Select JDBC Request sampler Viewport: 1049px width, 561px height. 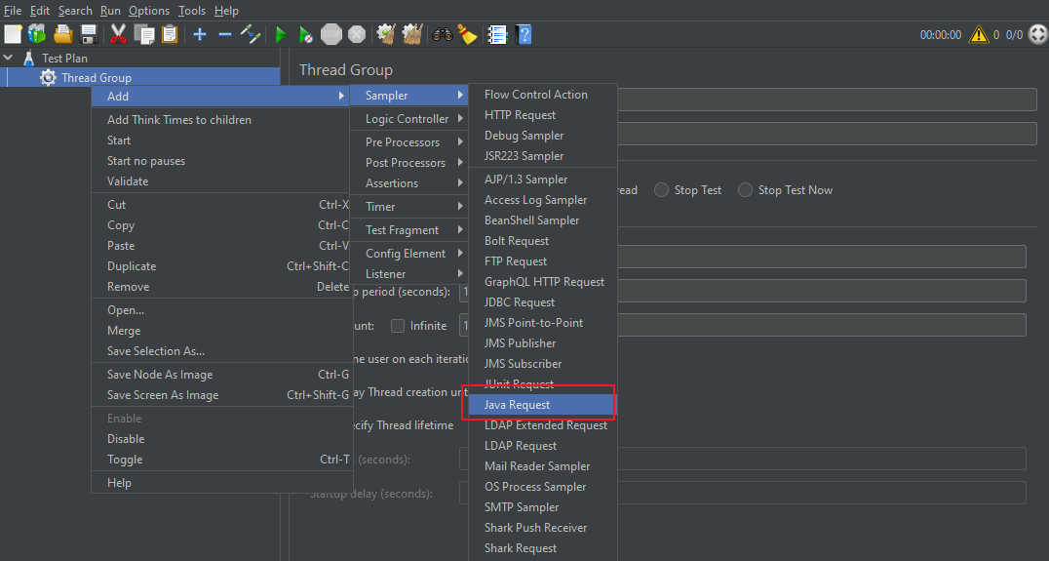(543, 302)
